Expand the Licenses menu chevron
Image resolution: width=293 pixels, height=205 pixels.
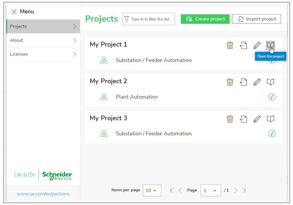74,54
